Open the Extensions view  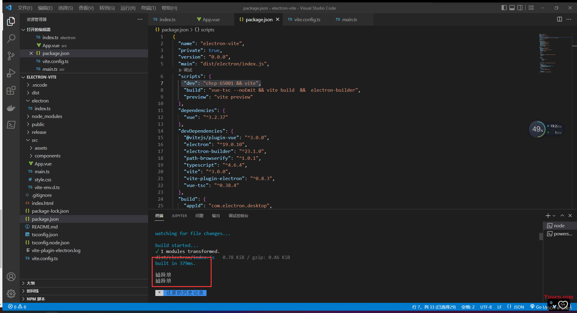click(x=11, y=90)
